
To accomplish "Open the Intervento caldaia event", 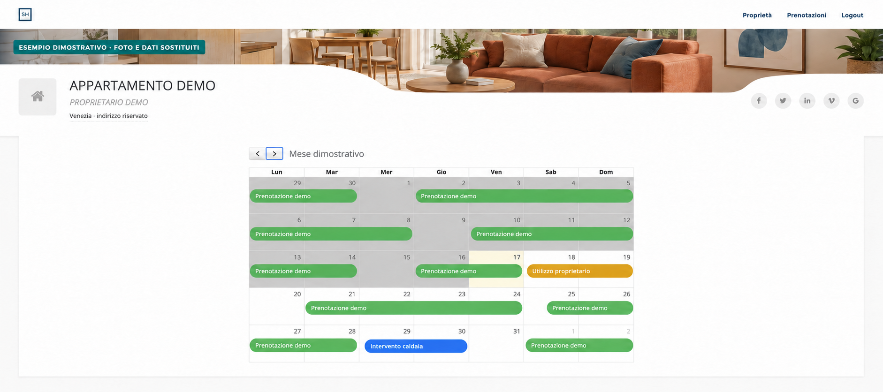I will click(x=416, y=346).
